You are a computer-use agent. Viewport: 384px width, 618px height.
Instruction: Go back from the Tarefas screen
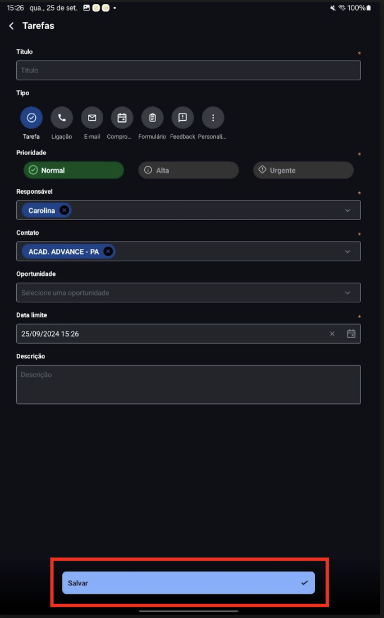11,26
